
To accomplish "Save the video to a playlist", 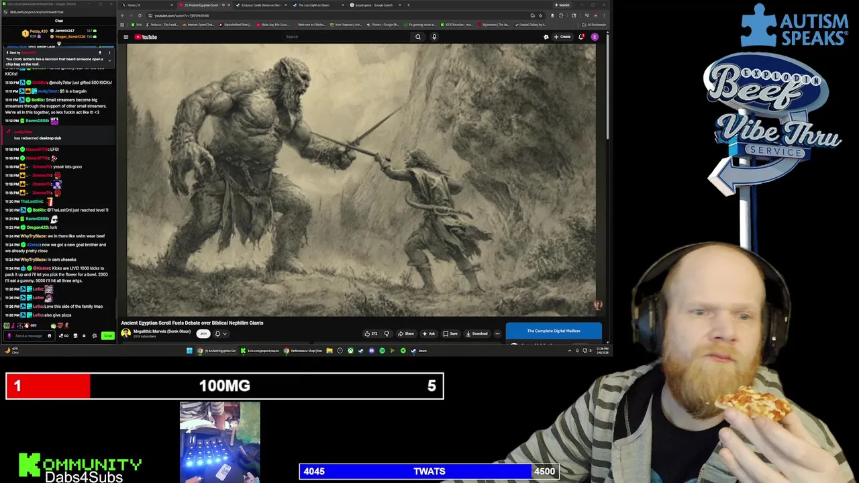I will coord(450,333).
